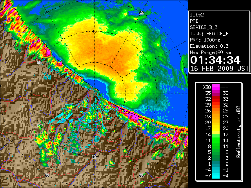The image size is (251, 188).
Task: Select the 'PPI' scan type label
Action: coord(194,21)
